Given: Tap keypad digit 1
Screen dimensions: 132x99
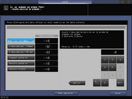Looking at the screenshot, I should [x=105, y=59].
